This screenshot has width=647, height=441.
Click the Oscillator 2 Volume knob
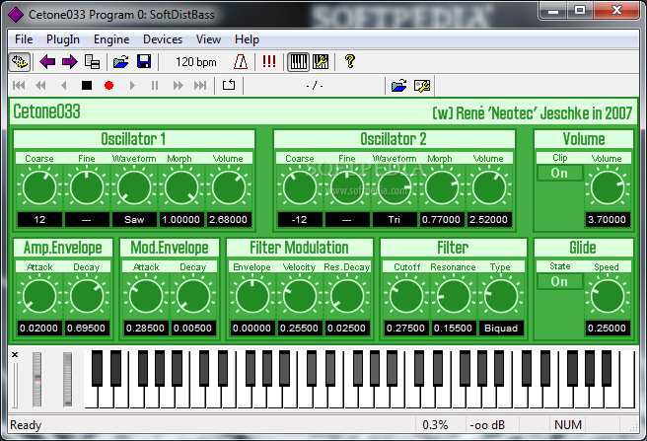tap(489, 187)
